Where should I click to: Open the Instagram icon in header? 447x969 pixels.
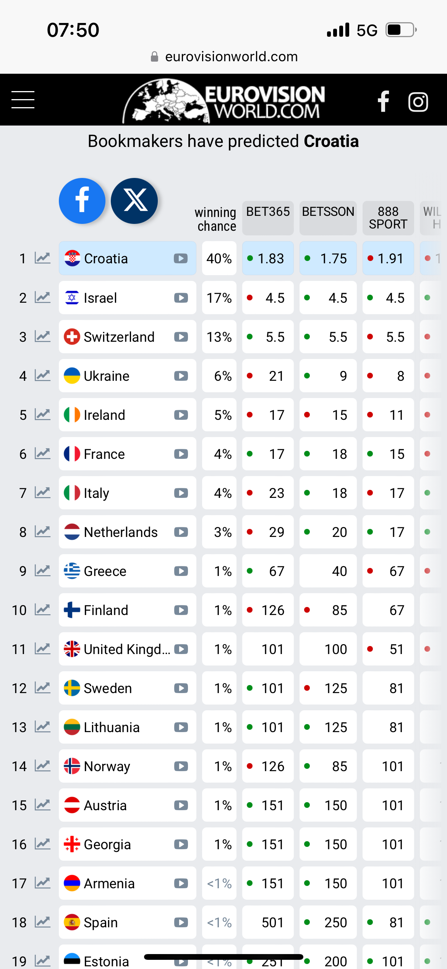(418, 102)
